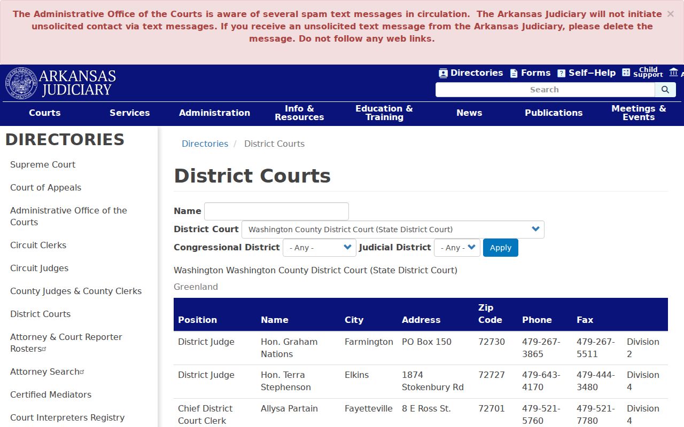Open Court Interpreters Registry link
The width and height of the screenshot is (684, 427).
(x=67, y=417)
